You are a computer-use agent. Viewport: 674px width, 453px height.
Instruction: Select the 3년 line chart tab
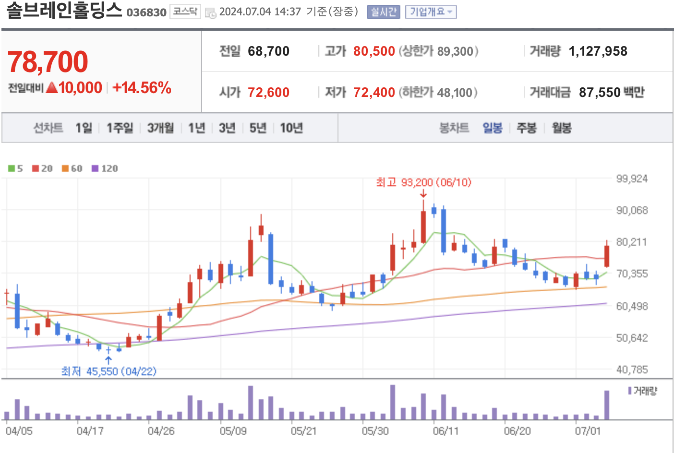(227, 128)
